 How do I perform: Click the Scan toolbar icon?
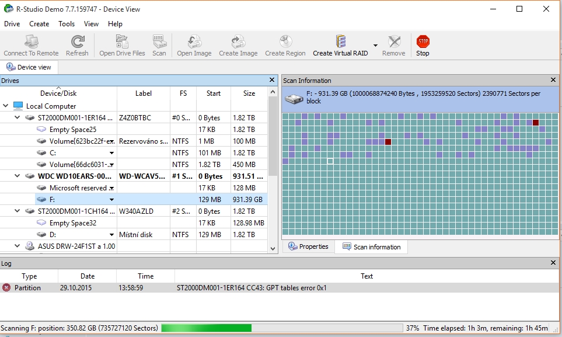159,41
